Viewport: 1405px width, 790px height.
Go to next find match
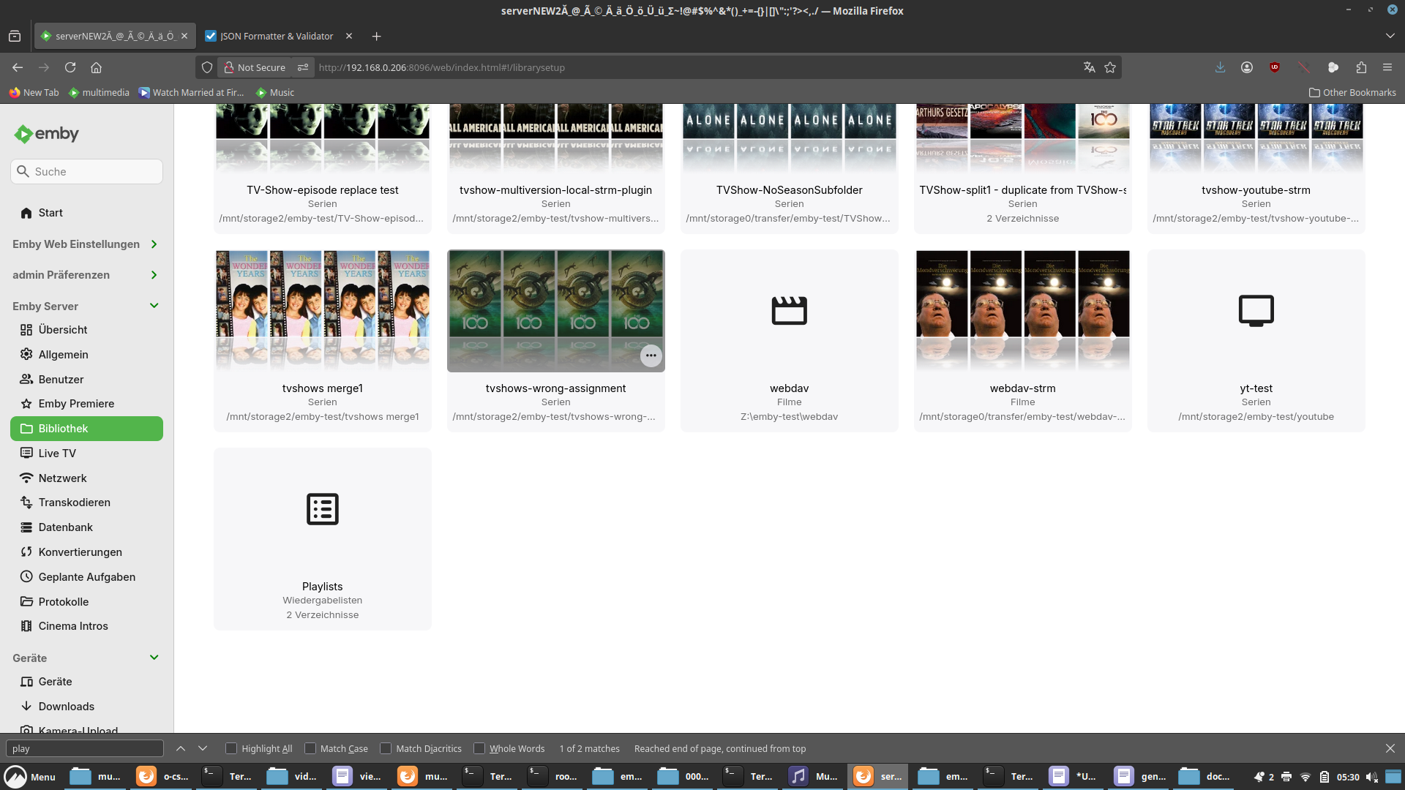pos(203,748)
